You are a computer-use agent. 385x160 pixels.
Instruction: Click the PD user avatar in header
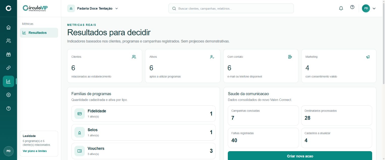pos(366,8)
